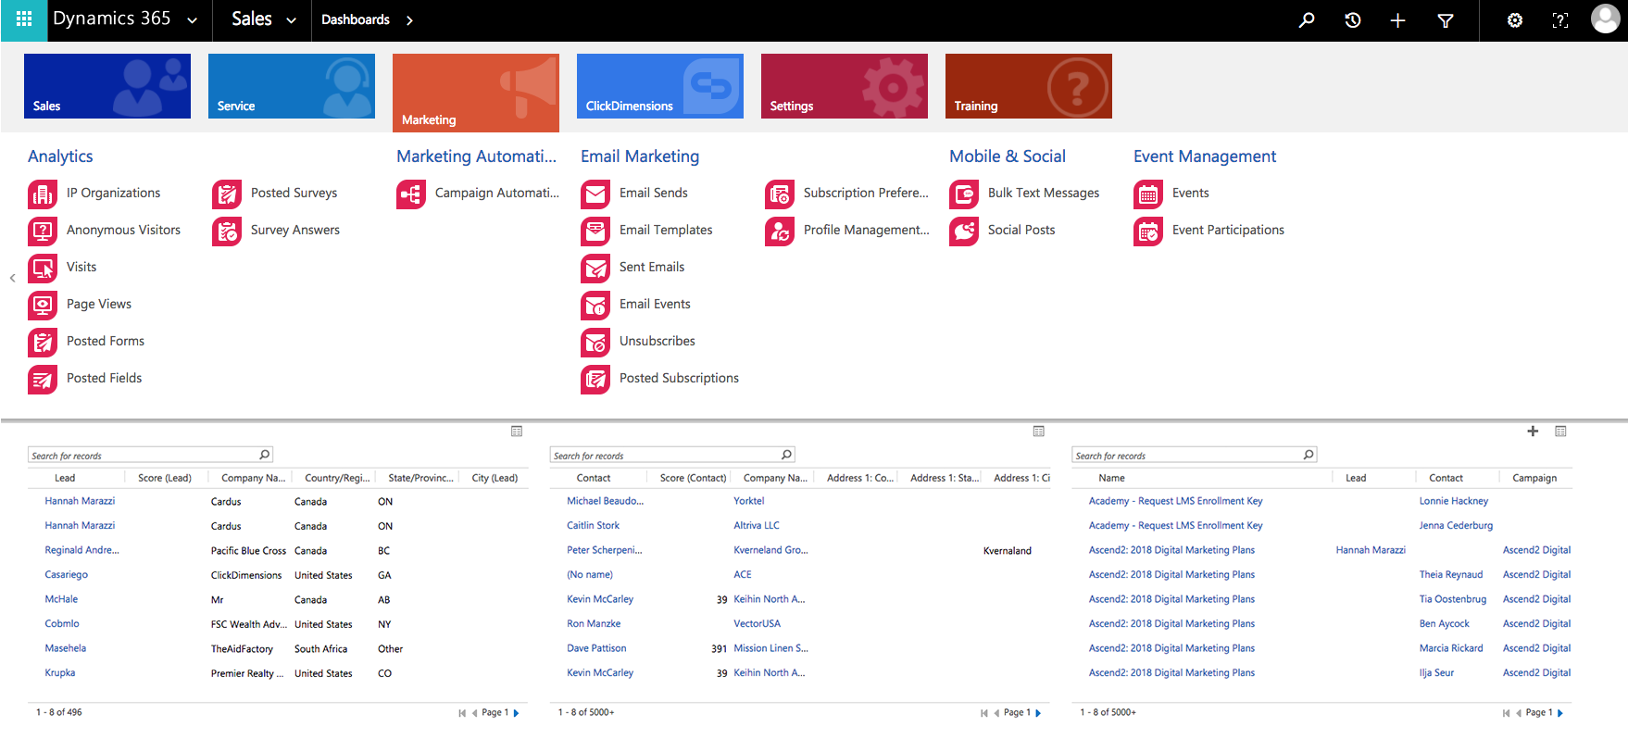Click the Event Participations icon
The width and height of the screenshot is (1628, 751).
point(1148,232)
